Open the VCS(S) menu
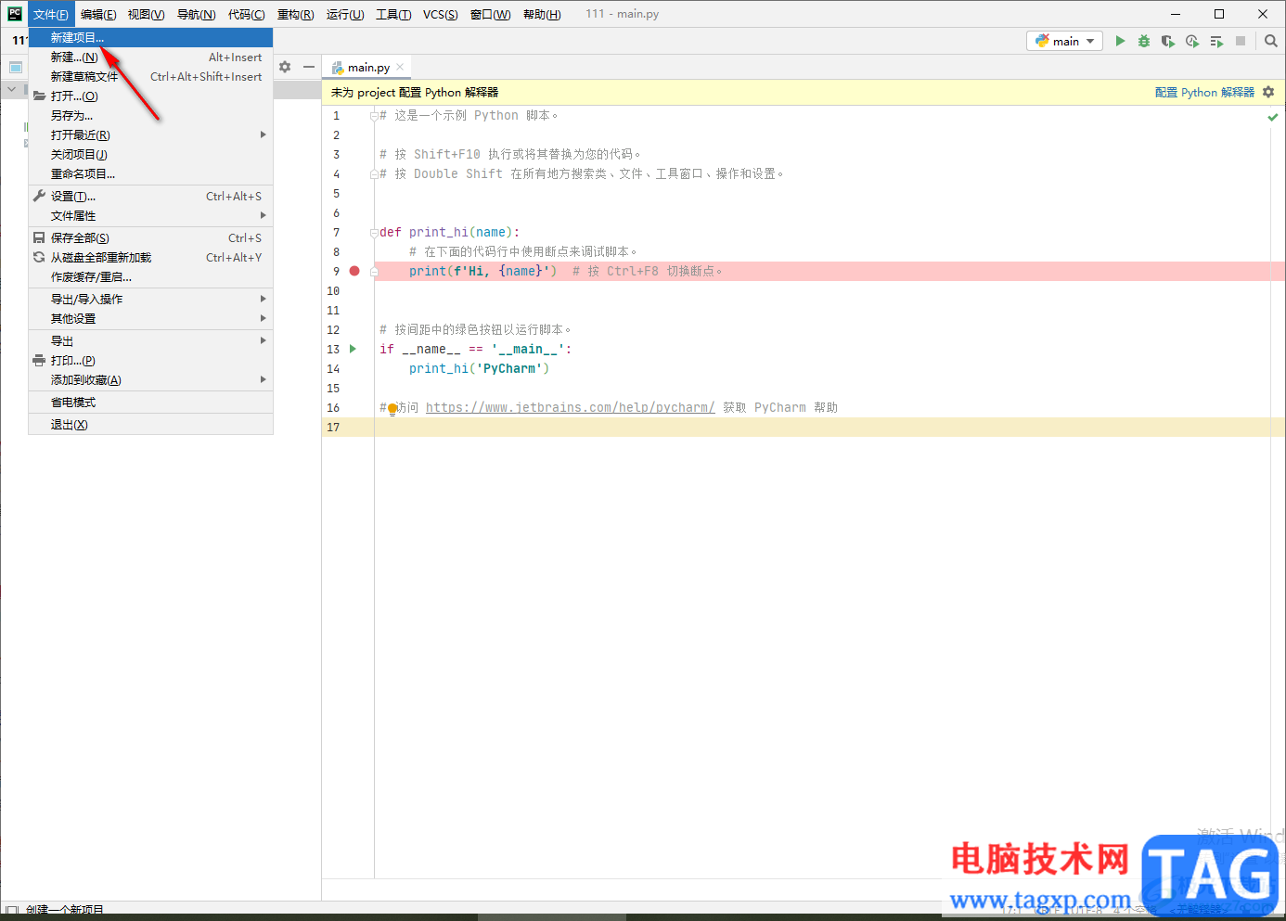The width and height of the screenshot is (1286, 921). click(x=440, y=14)
